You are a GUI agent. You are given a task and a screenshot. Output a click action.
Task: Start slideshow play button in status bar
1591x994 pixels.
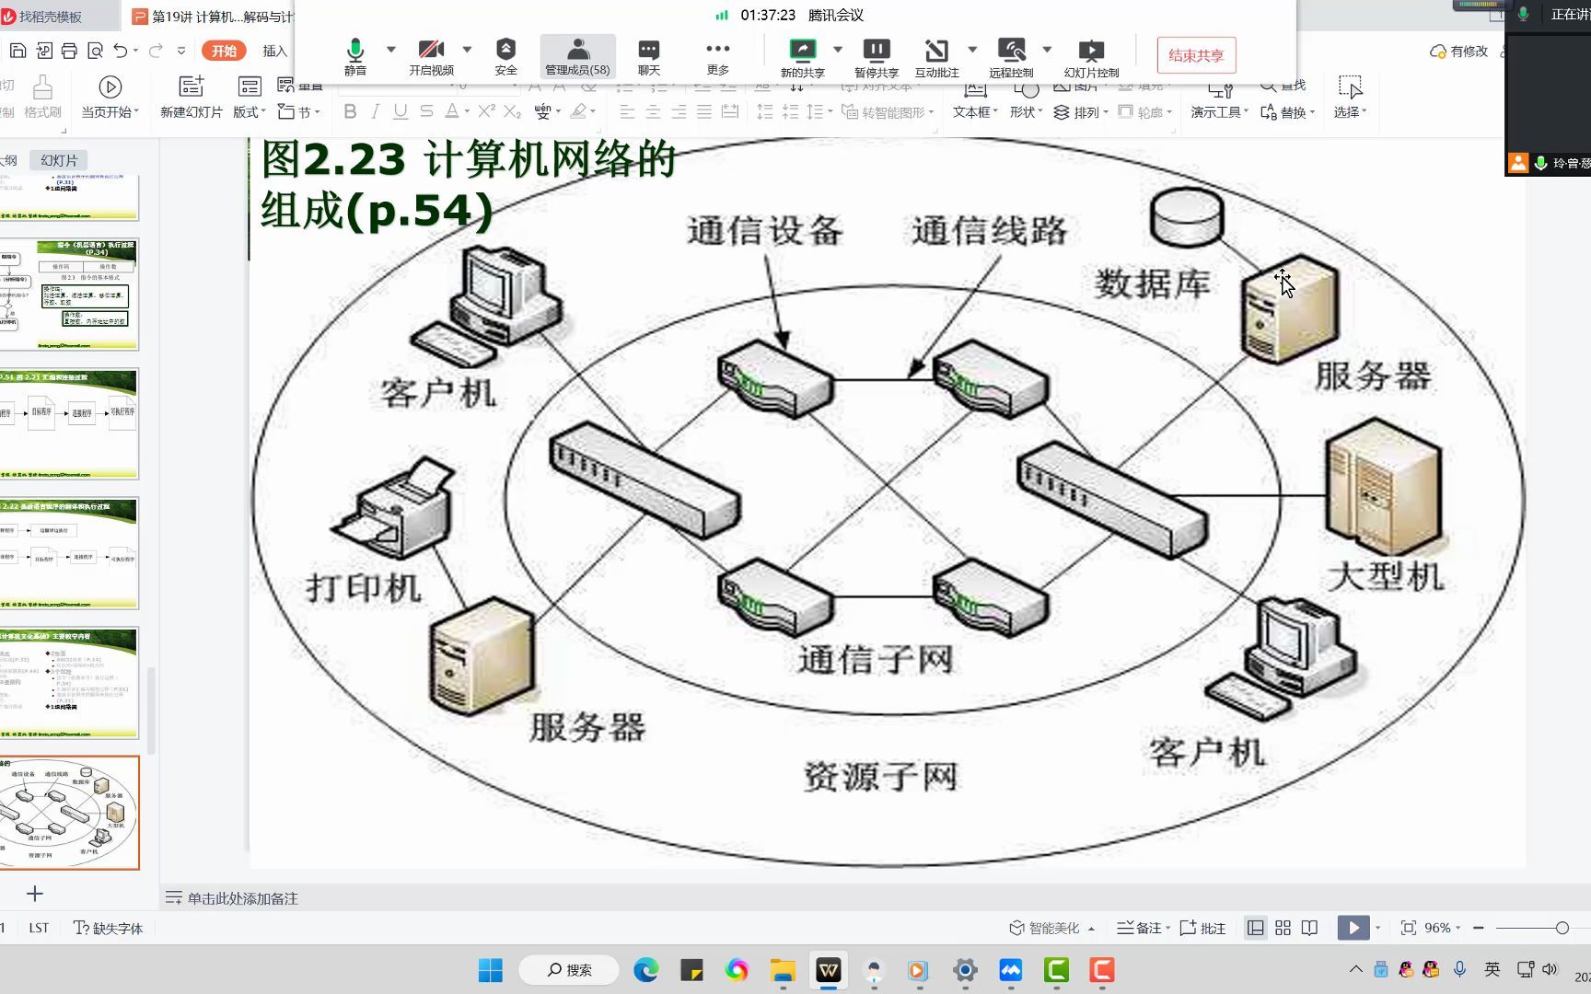click(1353, 928)
